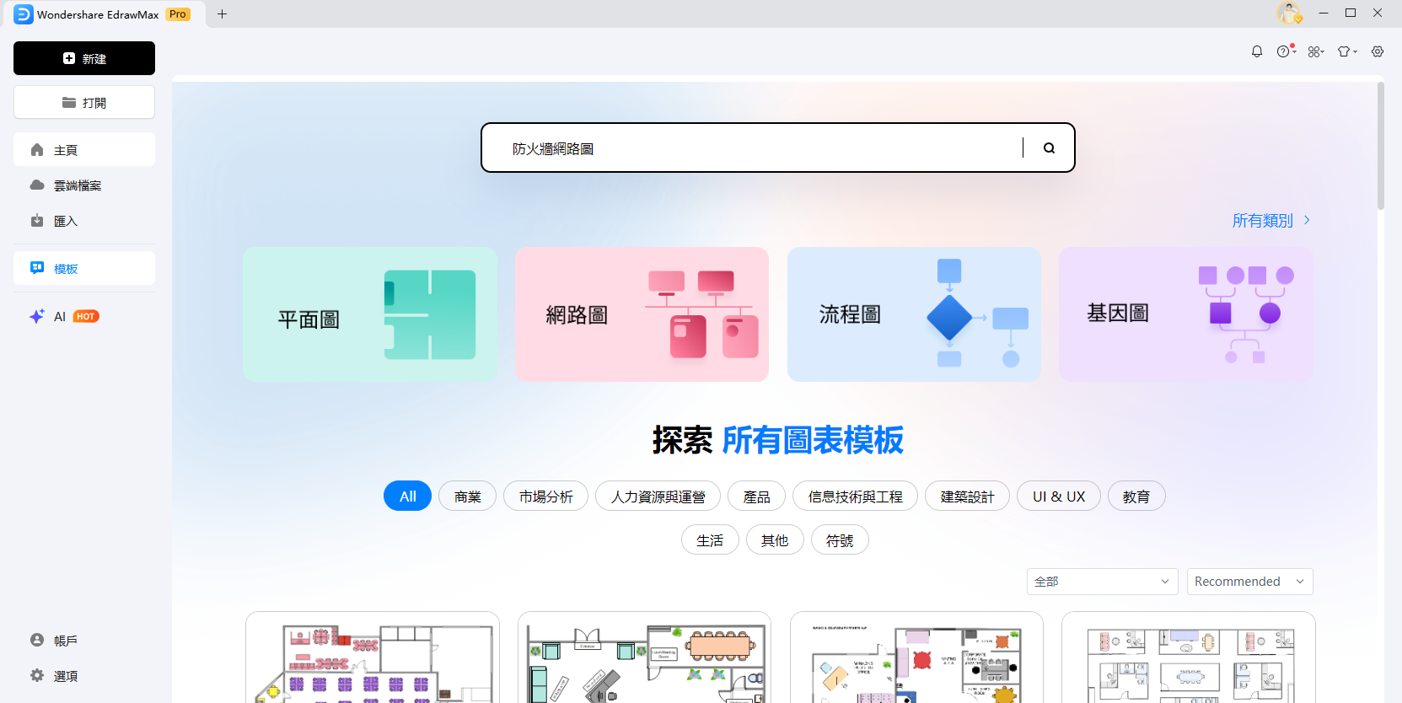This screenshot has width=1402, height=703.
Task: Select the 其他 filter tab
Action: coord(775,539)
